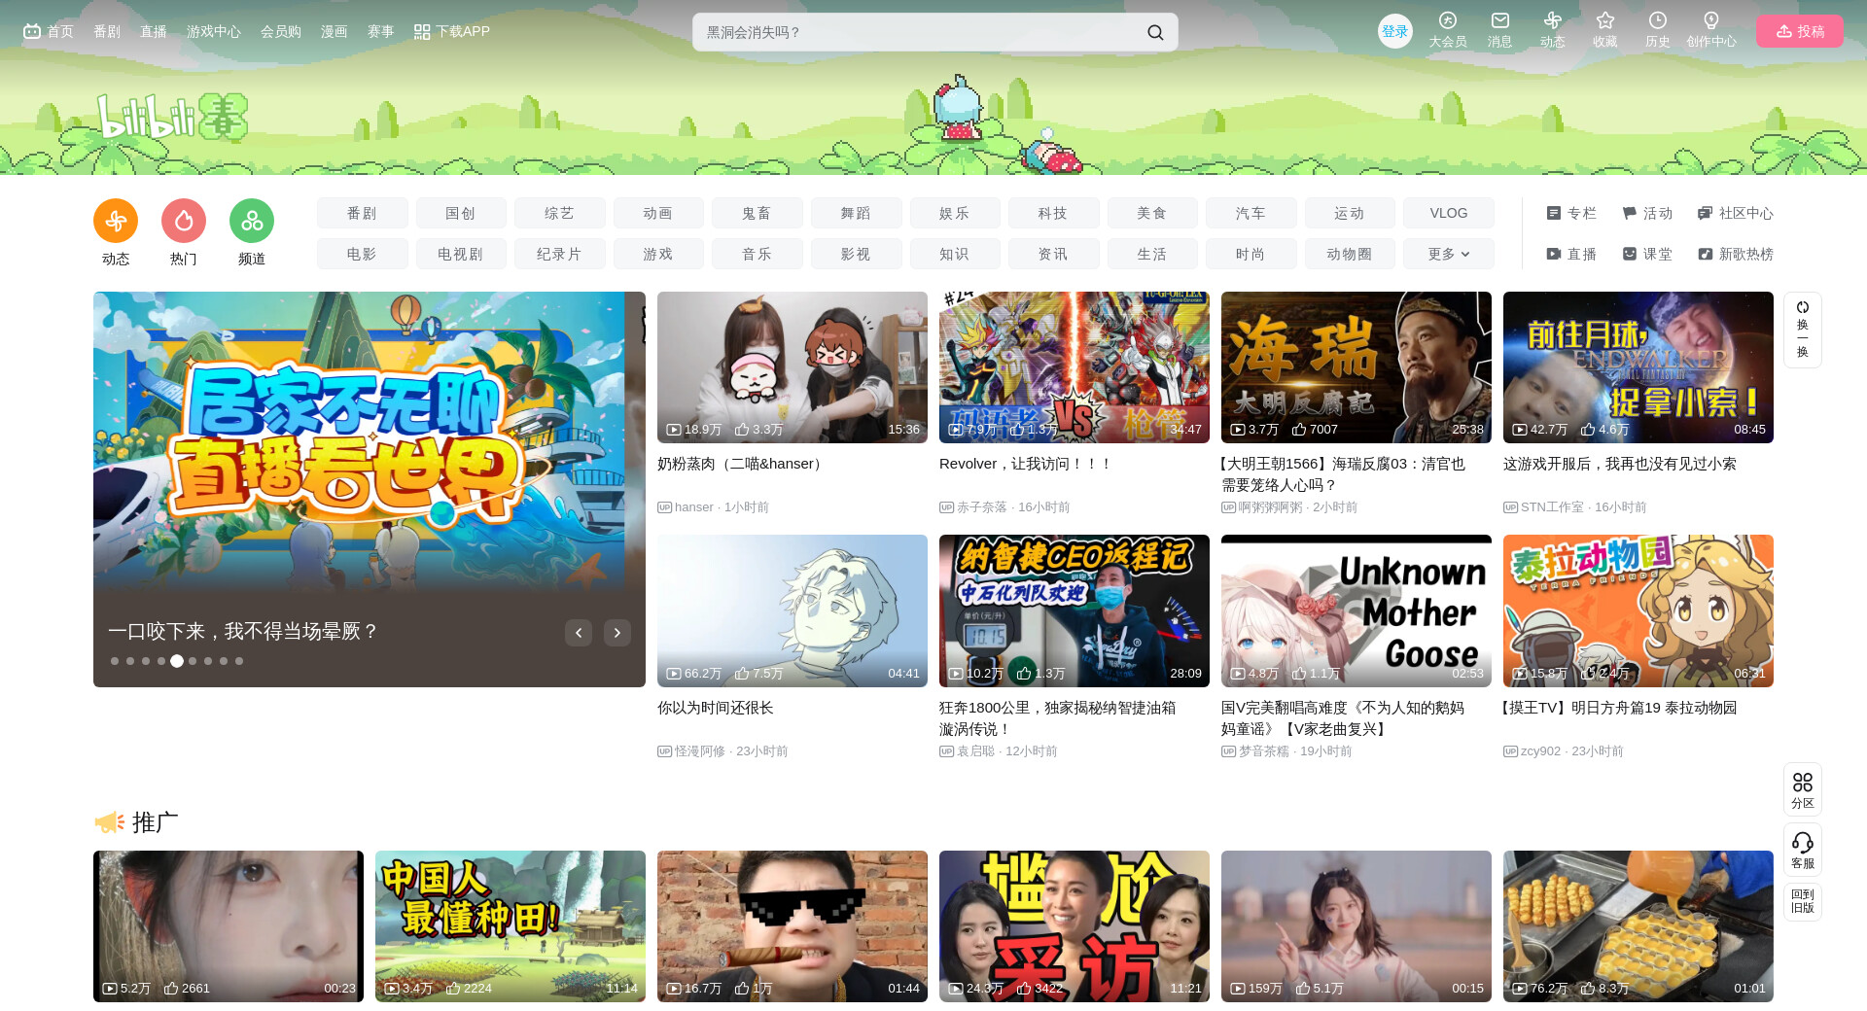Open 游戏中心 in top navigation
1867x1011 pixels.
[214, 31]
